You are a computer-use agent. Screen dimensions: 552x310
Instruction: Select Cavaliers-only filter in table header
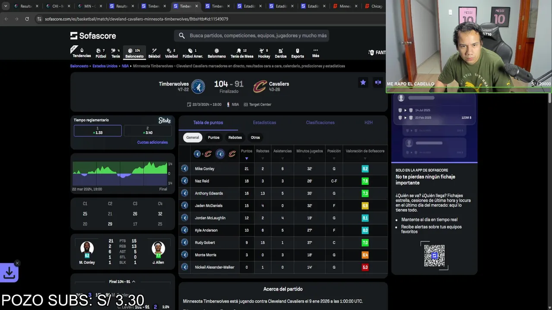pos(232,154)
